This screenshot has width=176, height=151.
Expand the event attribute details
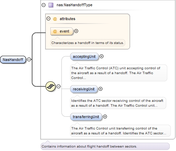pos(76,31)
